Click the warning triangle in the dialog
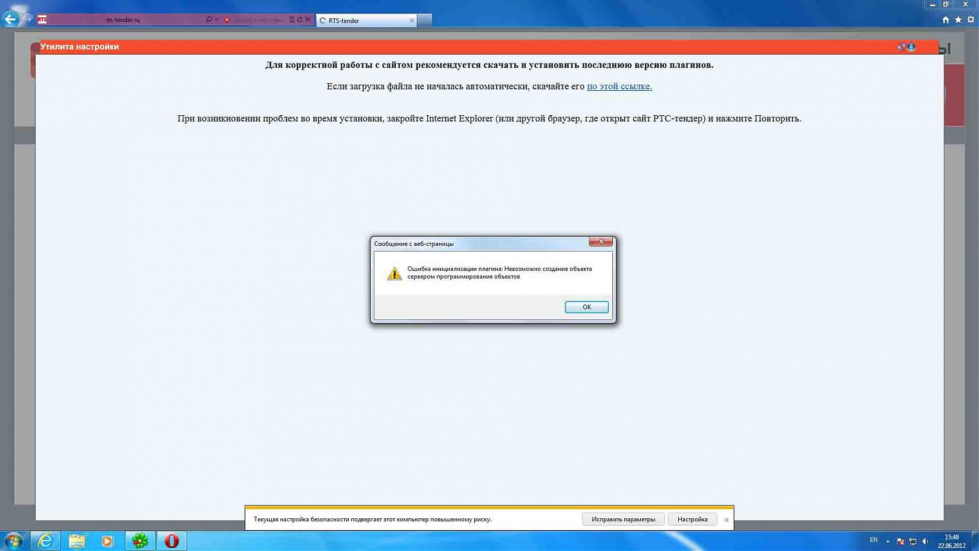Viewport: 979px width, 551px height. [x=395, y=273]
